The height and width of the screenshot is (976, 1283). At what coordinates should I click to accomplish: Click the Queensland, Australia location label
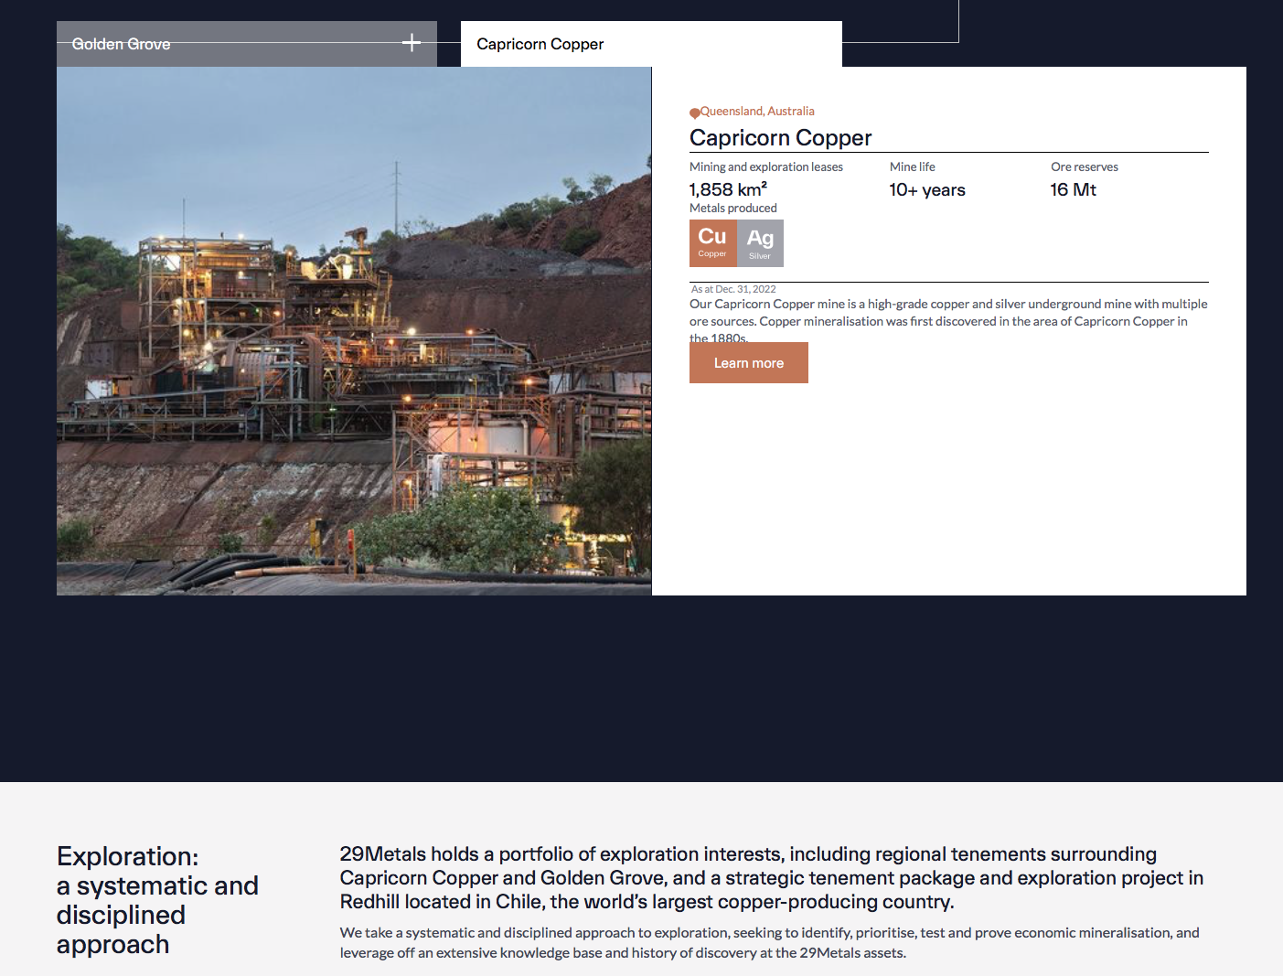757,112
